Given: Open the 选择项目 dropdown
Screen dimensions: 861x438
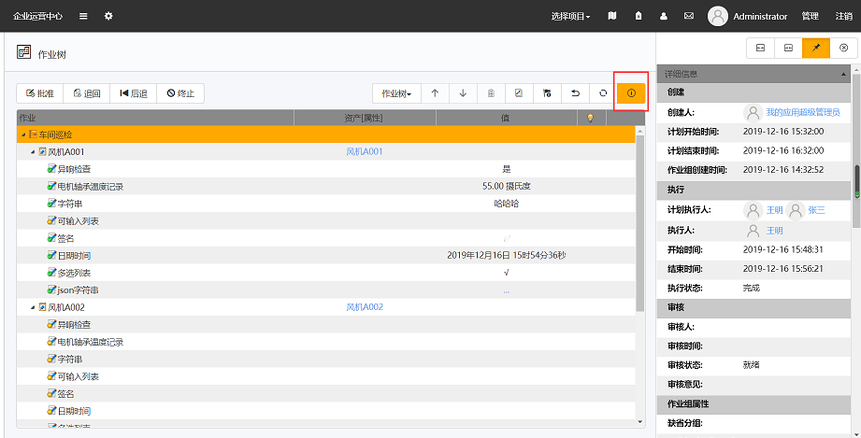Looking at the screenshot, I should pos(570,16).
